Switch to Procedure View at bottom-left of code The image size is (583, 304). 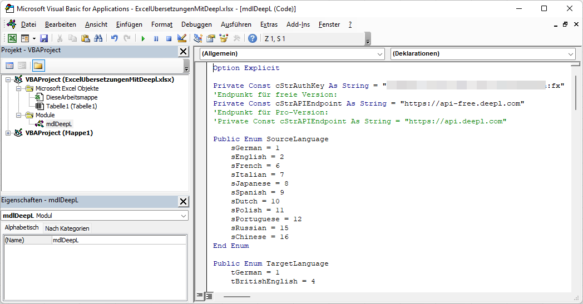pyautogui.click(x=200, y=296)
